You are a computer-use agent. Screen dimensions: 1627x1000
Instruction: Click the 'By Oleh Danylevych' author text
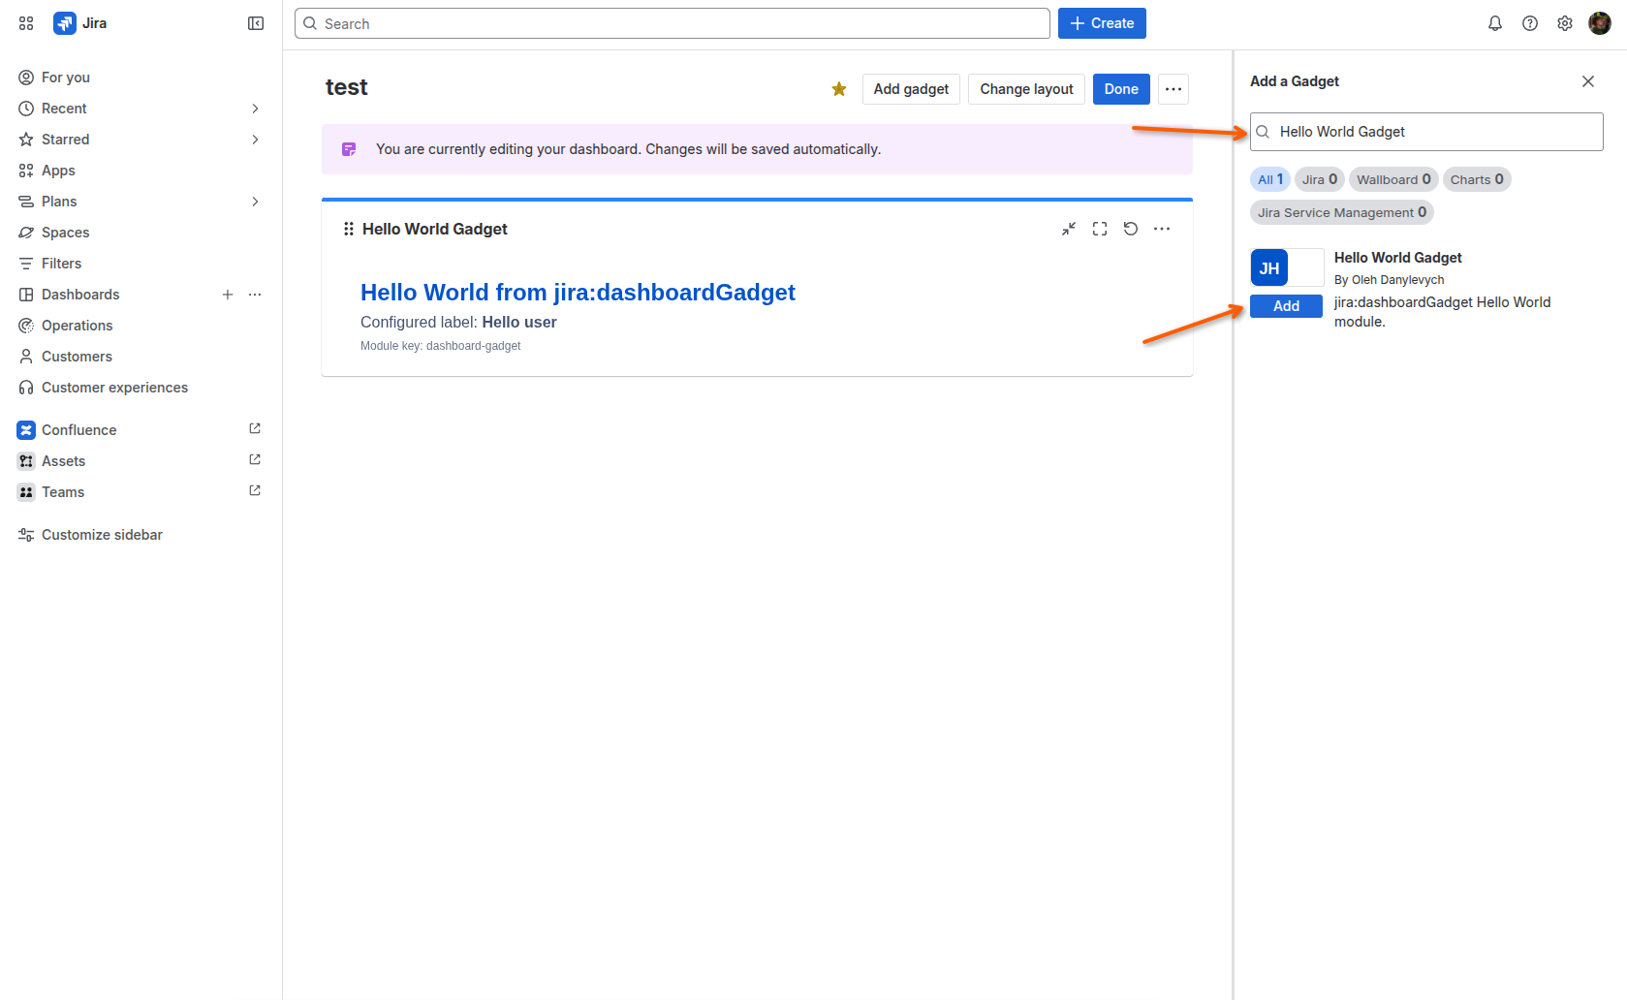[1389, 280]
